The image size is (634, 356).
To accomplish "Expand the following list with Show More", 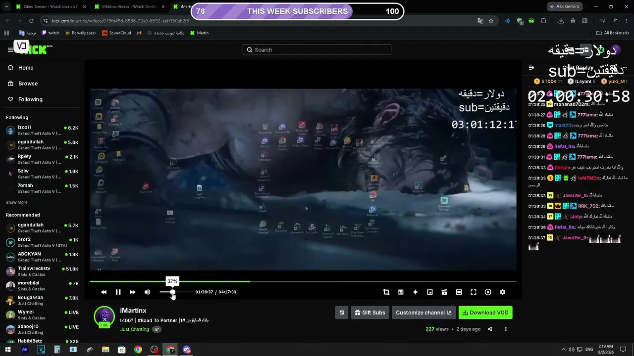I will pos(16,202).
